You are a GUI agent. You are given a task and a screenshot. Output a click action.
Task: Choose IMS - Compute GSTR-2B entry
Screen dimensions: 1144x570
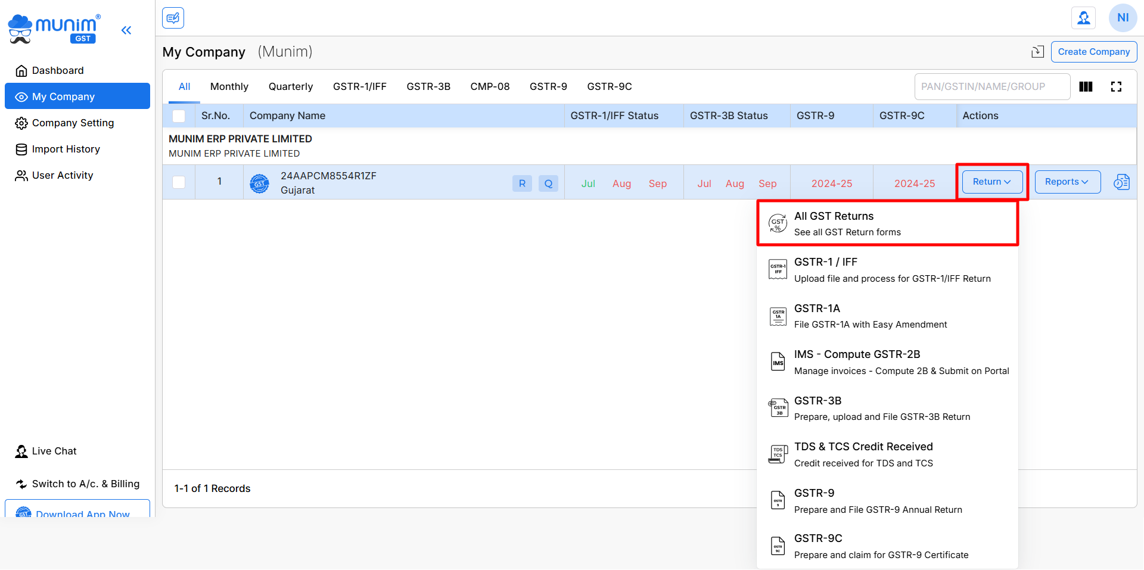(887, 362)
